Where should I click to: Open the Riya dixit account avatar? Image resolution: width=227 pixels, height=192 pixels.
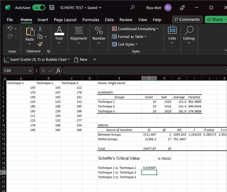tap(168, 8)
